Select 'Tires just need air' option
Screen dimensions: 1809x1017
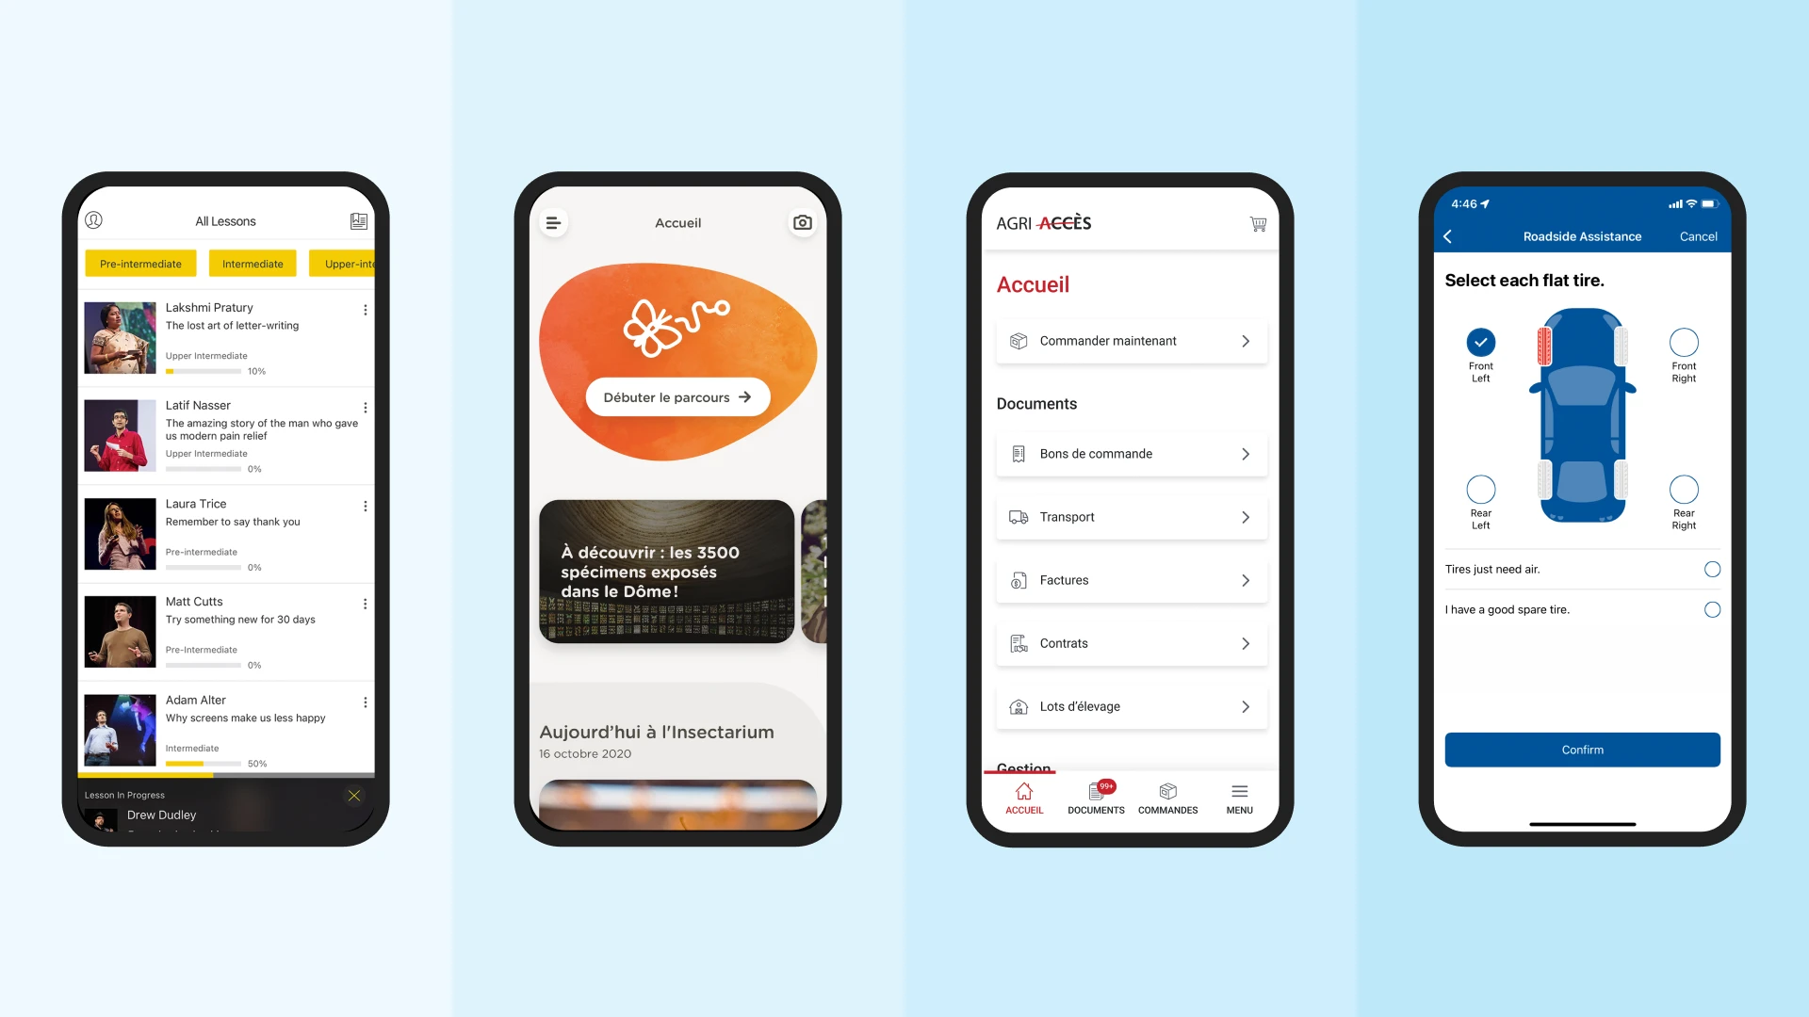click(x=1712, y=569)
